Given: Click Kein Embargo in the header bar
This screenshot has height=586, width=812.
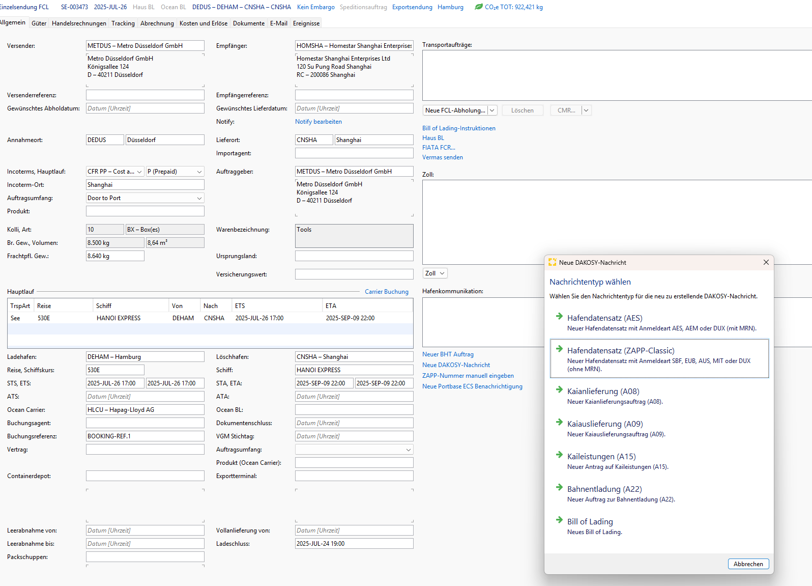Looking at the screenshot, I should 316,7.
